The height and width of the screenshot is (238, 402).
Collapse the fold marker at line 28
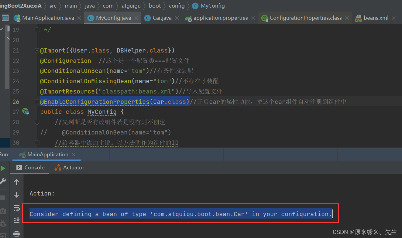click(37, 122)
